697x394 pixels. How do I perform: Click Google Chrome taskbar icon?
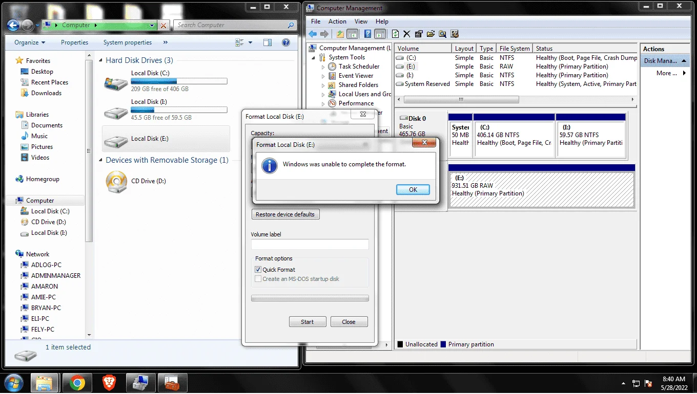(x=77, y=382)
